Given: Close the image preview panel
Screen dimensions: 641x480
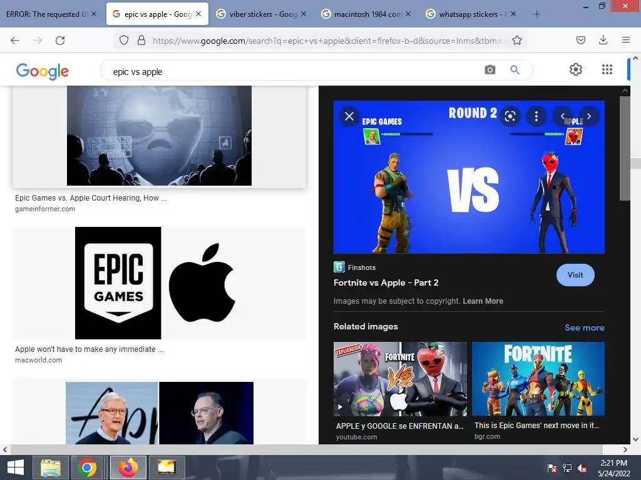Looking at the screenshot, I should [x=349, y=116].
